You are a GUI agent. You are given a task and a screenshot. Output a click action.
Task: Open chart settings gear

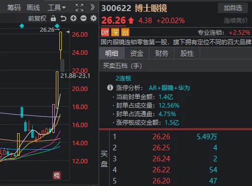coord(94,18)
